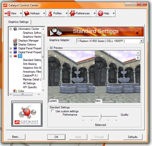Image resolution: width=152 pixels, height=146 pixels.
Task: Select Anti-Aliasing in the 3D tree
Action: 30,64
